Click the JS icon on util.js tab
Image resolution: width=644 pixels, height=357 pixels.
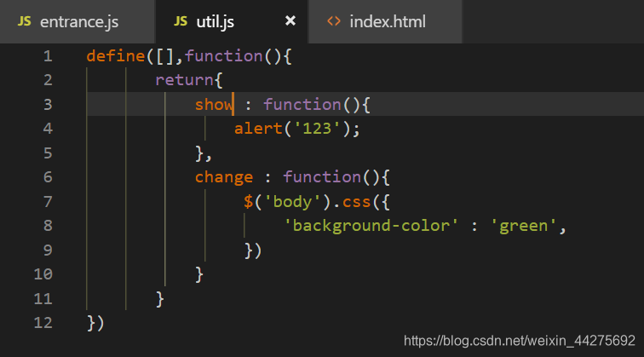tap(181, 21)
